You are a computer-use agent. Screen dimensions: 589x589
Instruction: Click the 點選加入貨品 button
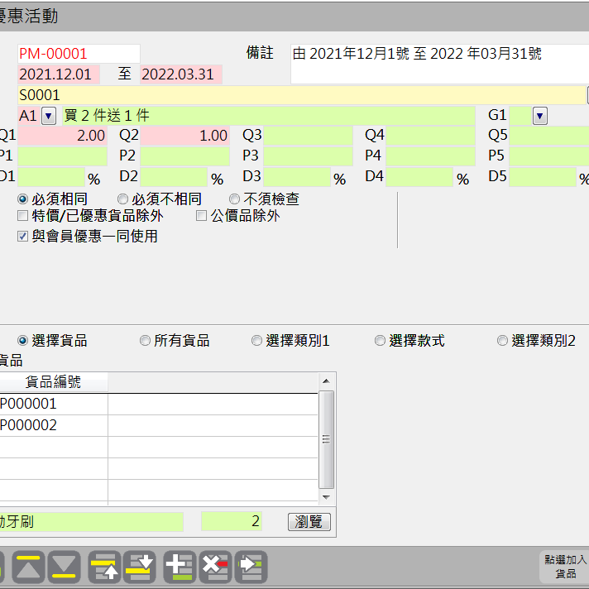(565, 567)
